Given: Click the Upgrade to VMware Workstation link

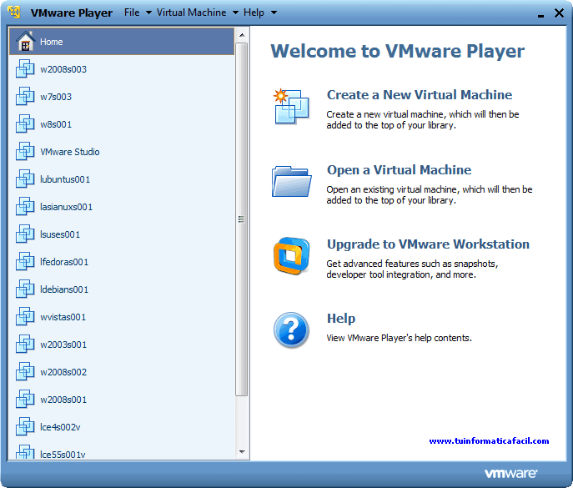Looking at the screenshot, I should [428, 244].
